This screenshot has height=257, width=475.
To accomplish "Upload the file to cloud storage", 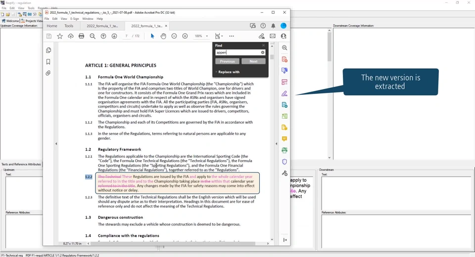I will click(x=71, y=36).
